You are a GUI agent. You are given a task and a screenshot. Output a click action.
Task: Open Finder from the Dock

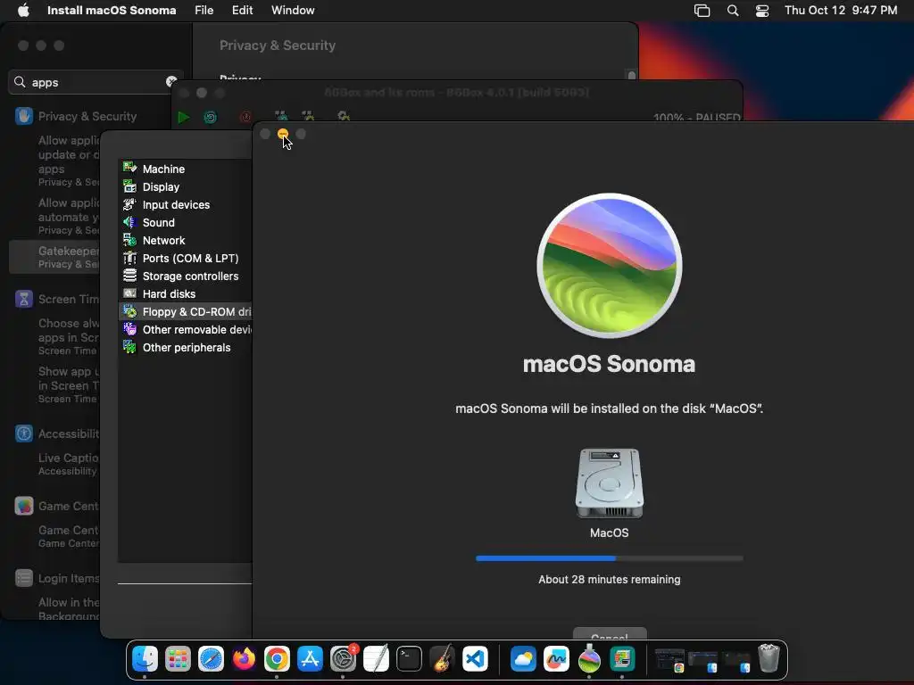tap(145, 659)
